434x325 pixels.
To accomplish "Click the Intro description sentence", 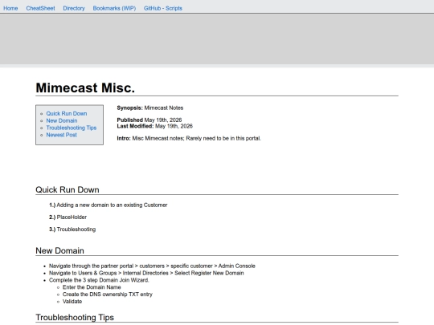I will tap(189, 138).
